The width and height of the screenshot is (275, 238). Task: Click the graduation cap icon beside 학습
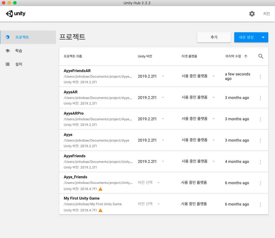pyautogui.click(x=8, y=51)
